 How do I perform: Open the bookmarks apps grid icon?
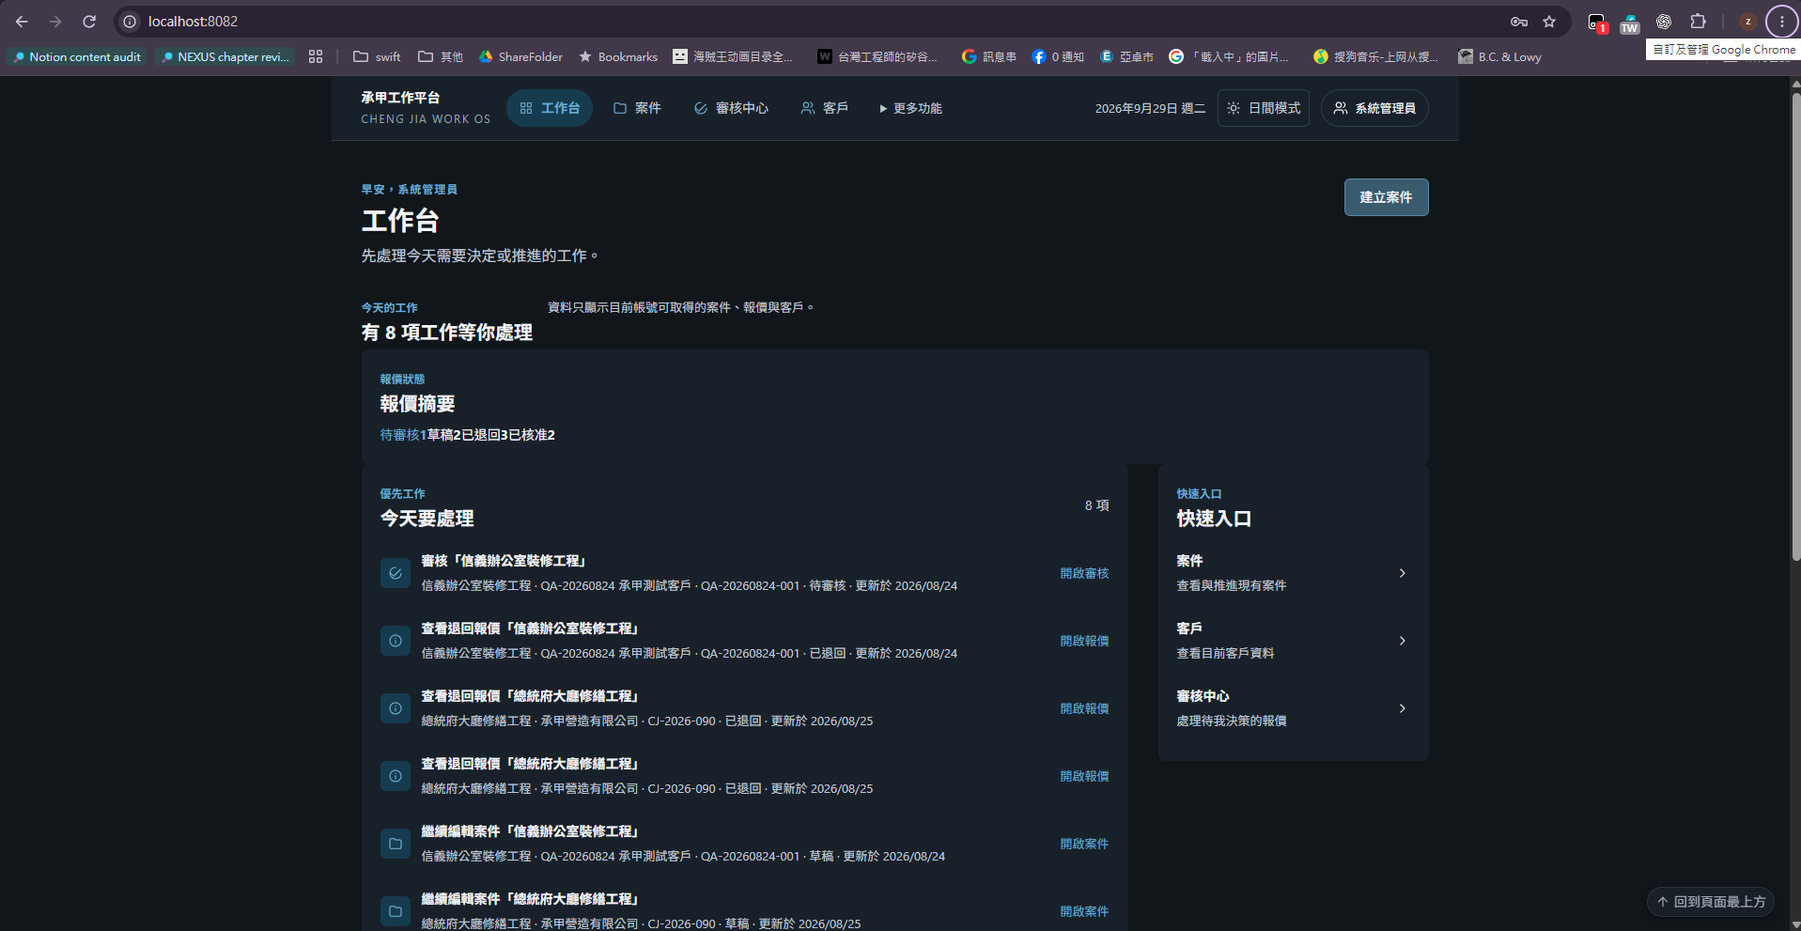point(316,56)
